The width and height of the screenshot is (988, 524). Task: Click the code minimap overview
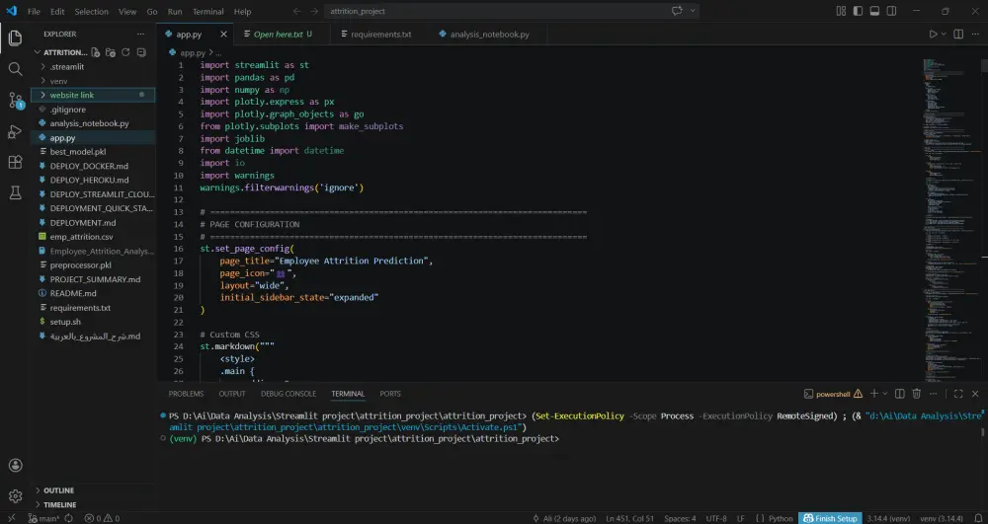(x=951, y=219)
